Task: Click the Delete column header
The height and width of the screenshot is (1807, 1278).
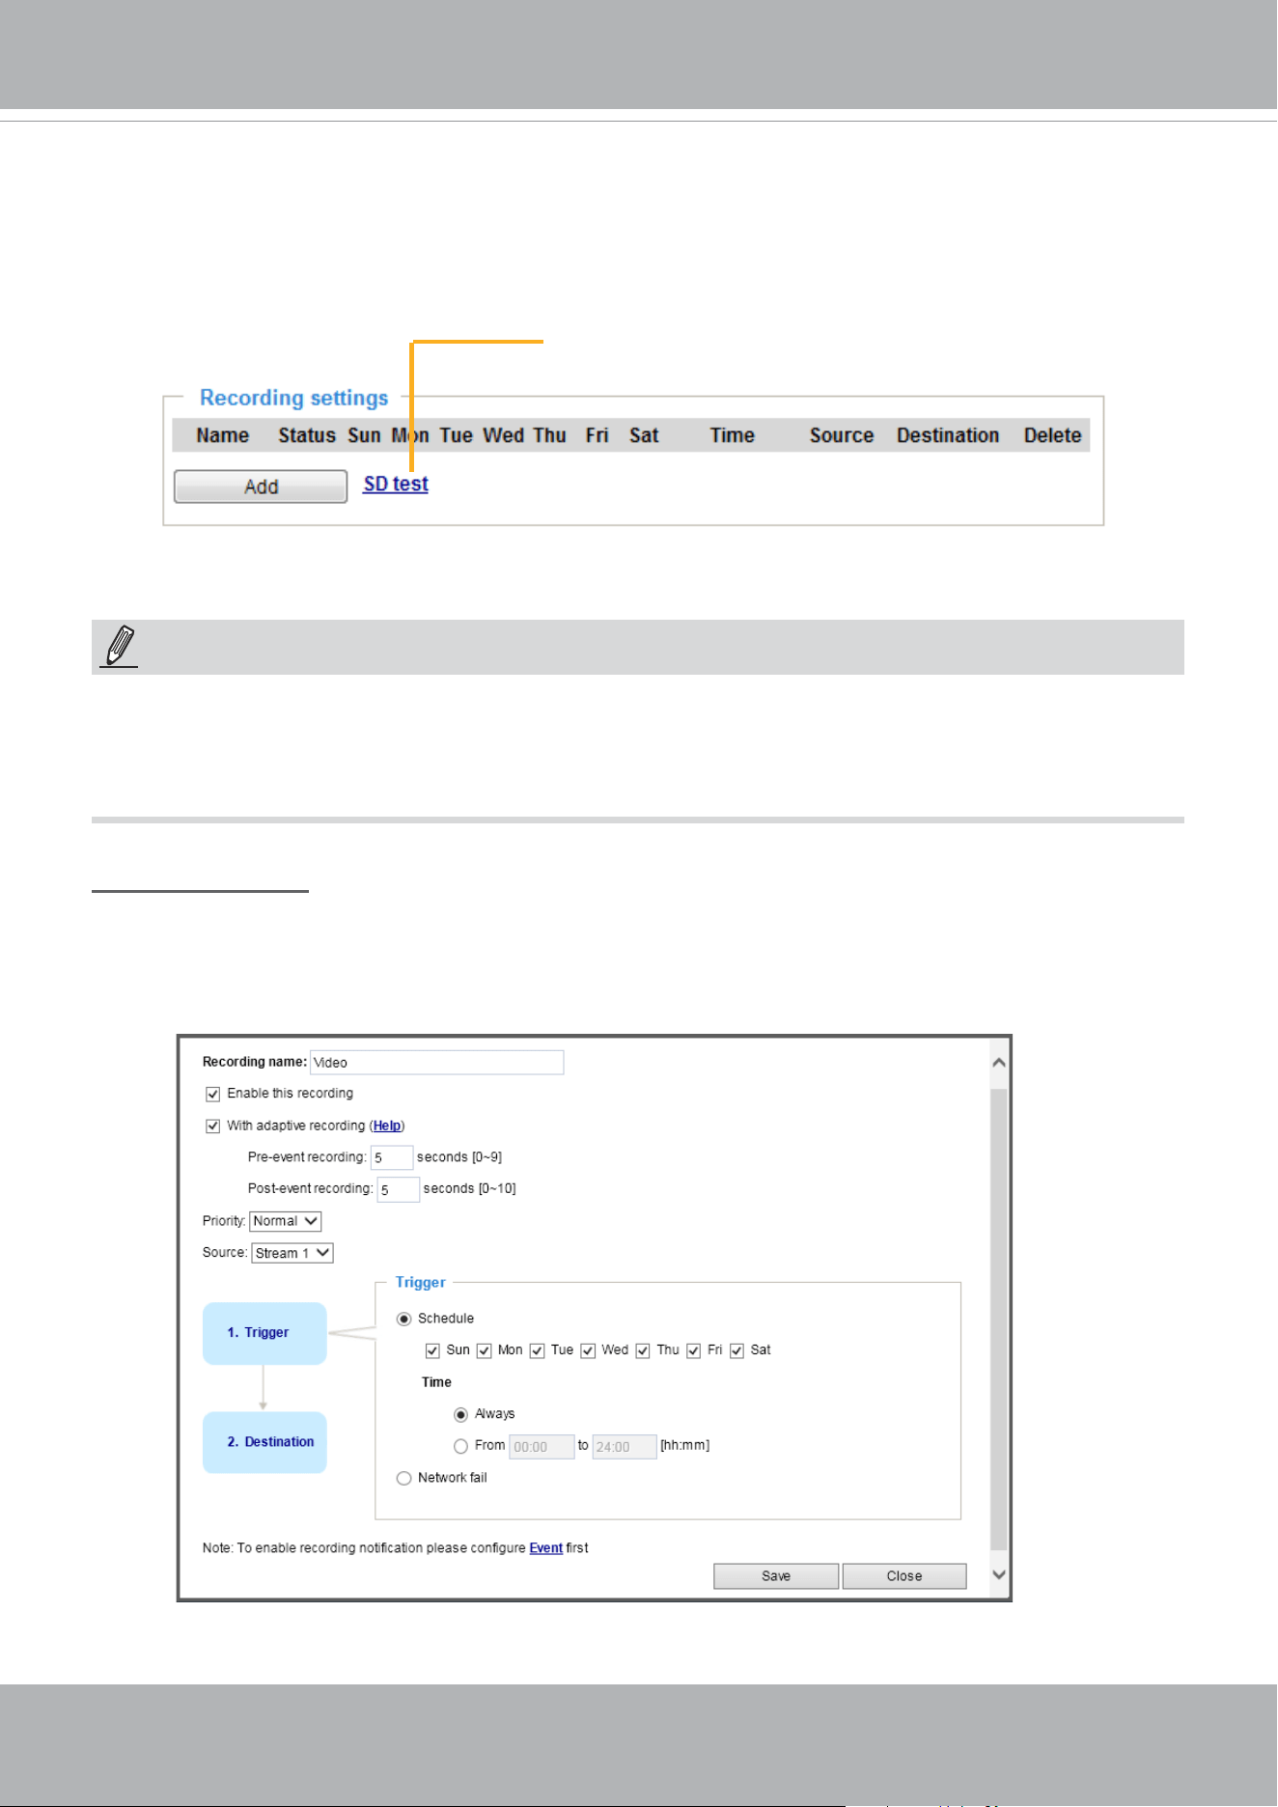Action: (1053, 435)
